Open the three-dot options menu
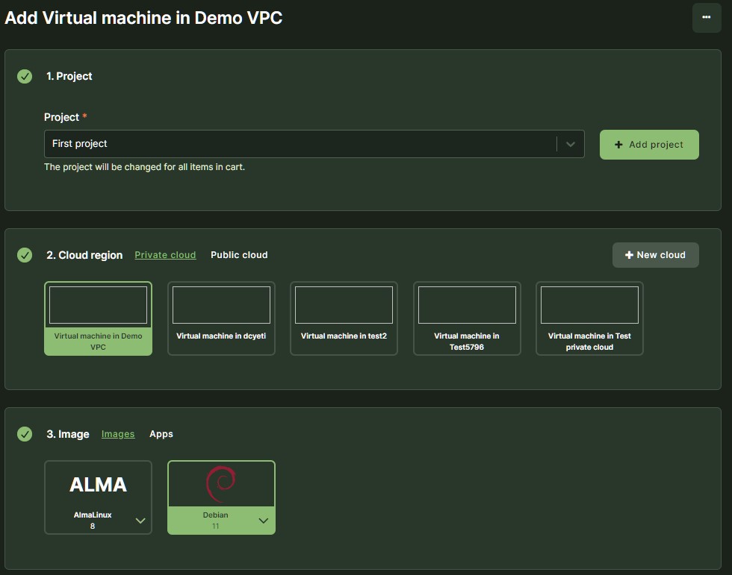 coord(706,17)
